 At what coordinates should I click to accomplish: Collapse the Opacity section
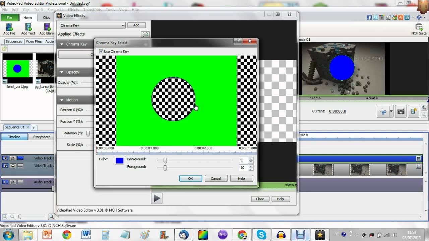(62, 72)
